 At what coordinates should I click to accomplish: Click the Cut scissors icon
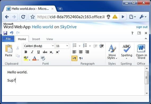click(17, 48)
